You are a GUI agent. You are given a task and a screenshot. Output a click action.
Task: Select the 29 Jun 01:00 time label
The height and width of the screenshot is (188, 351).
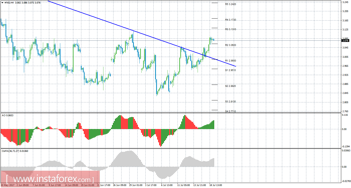click(136, 185)
